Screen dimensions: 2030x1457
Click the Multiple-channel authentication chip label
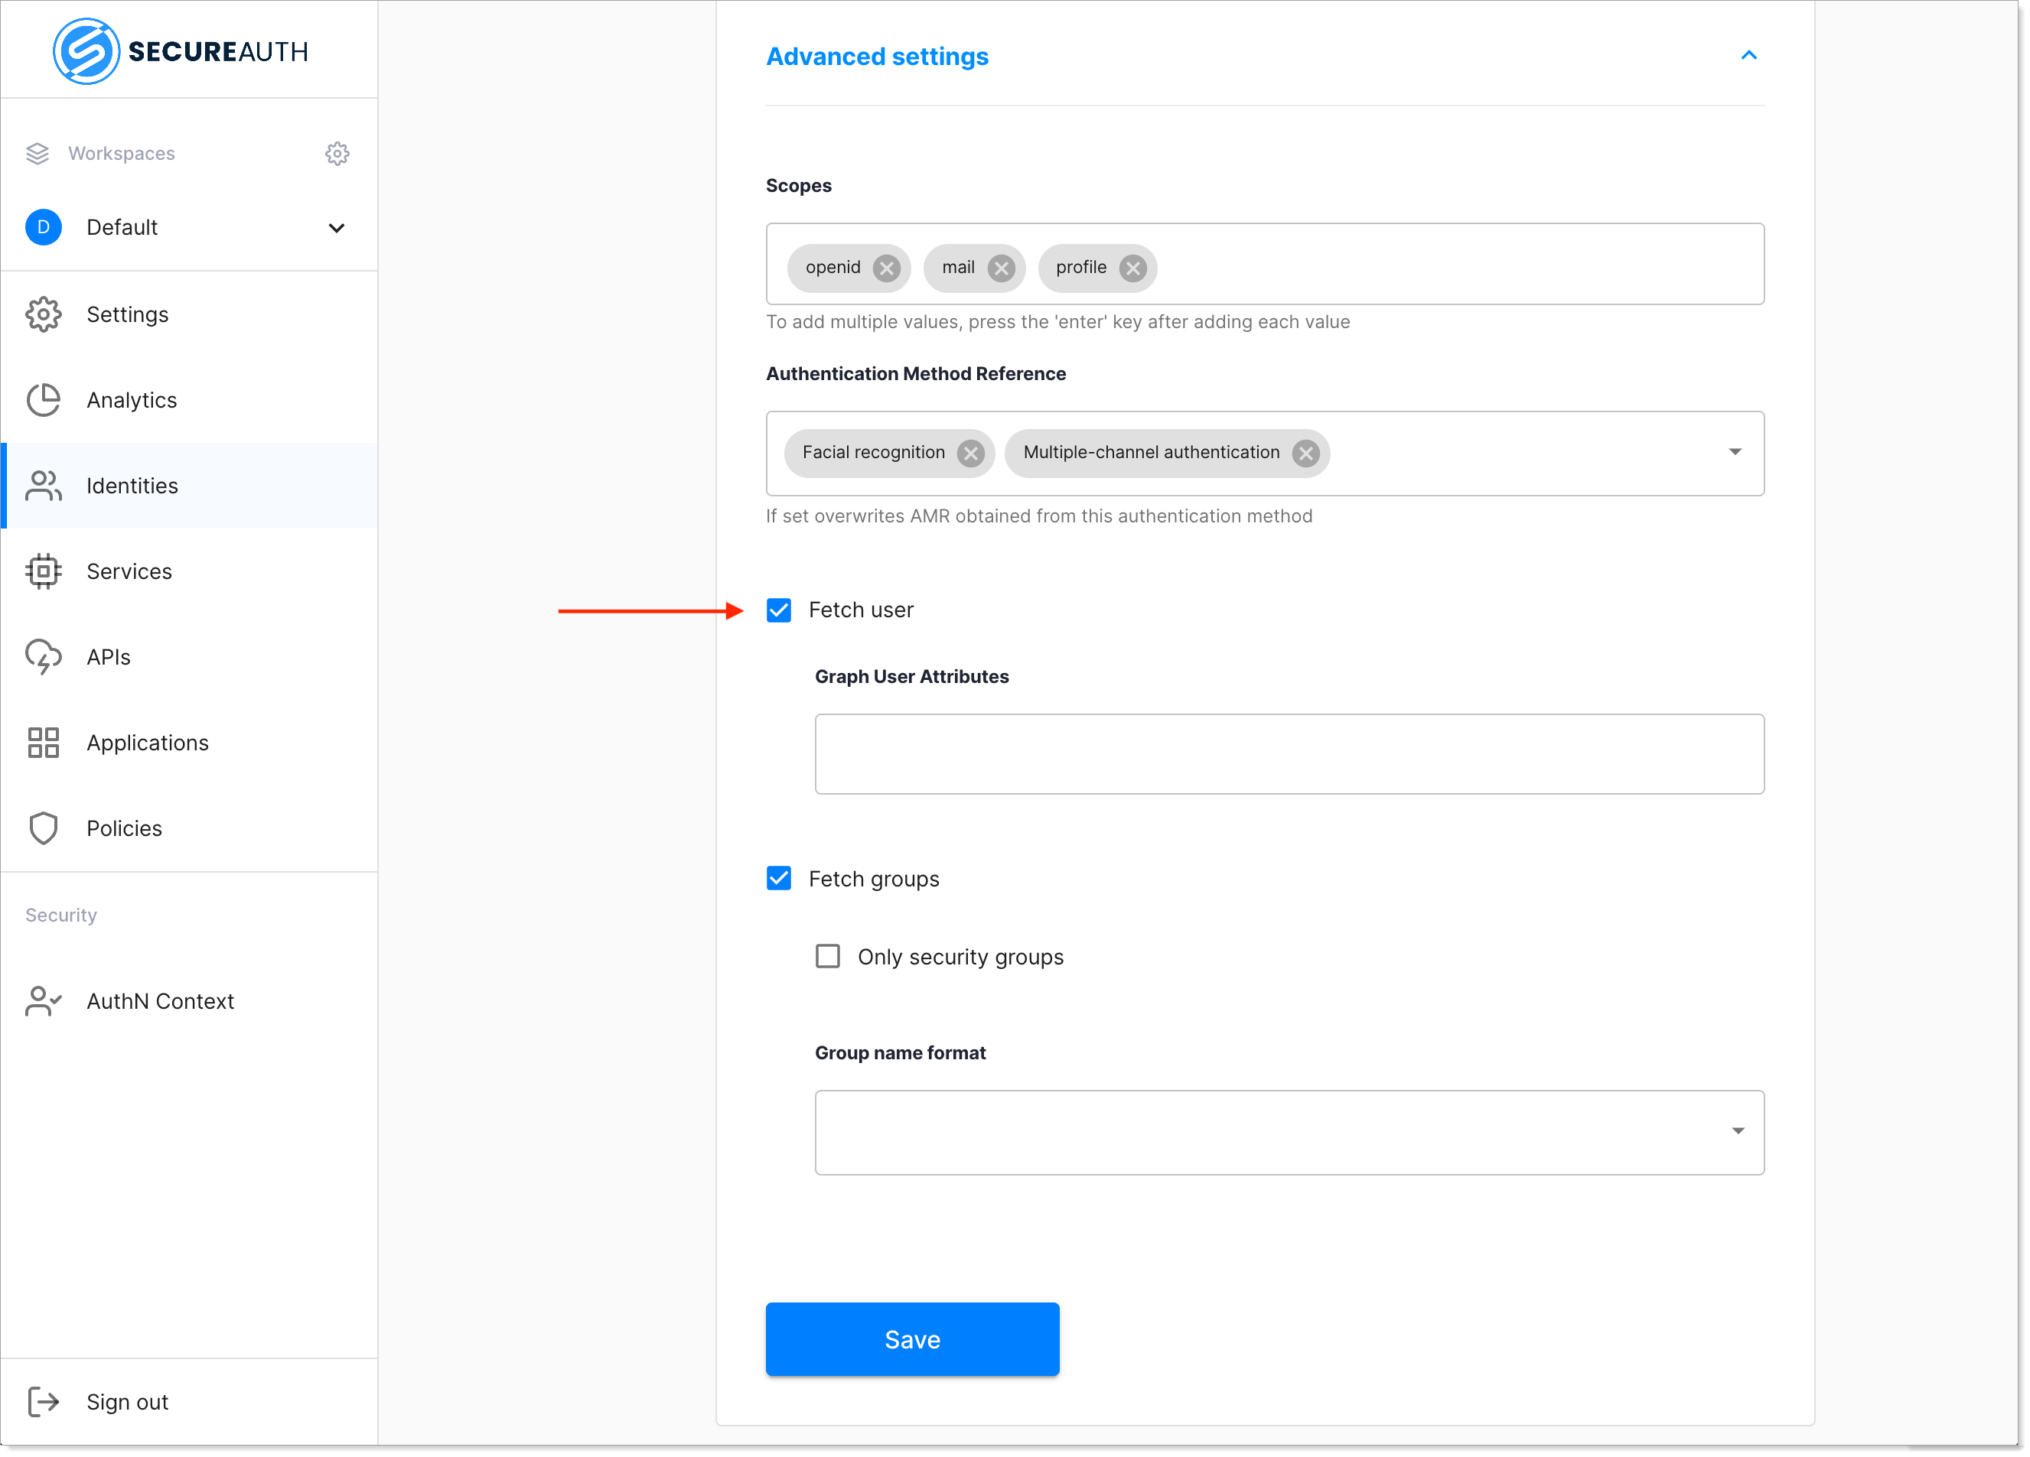[x=1152, y=453]
